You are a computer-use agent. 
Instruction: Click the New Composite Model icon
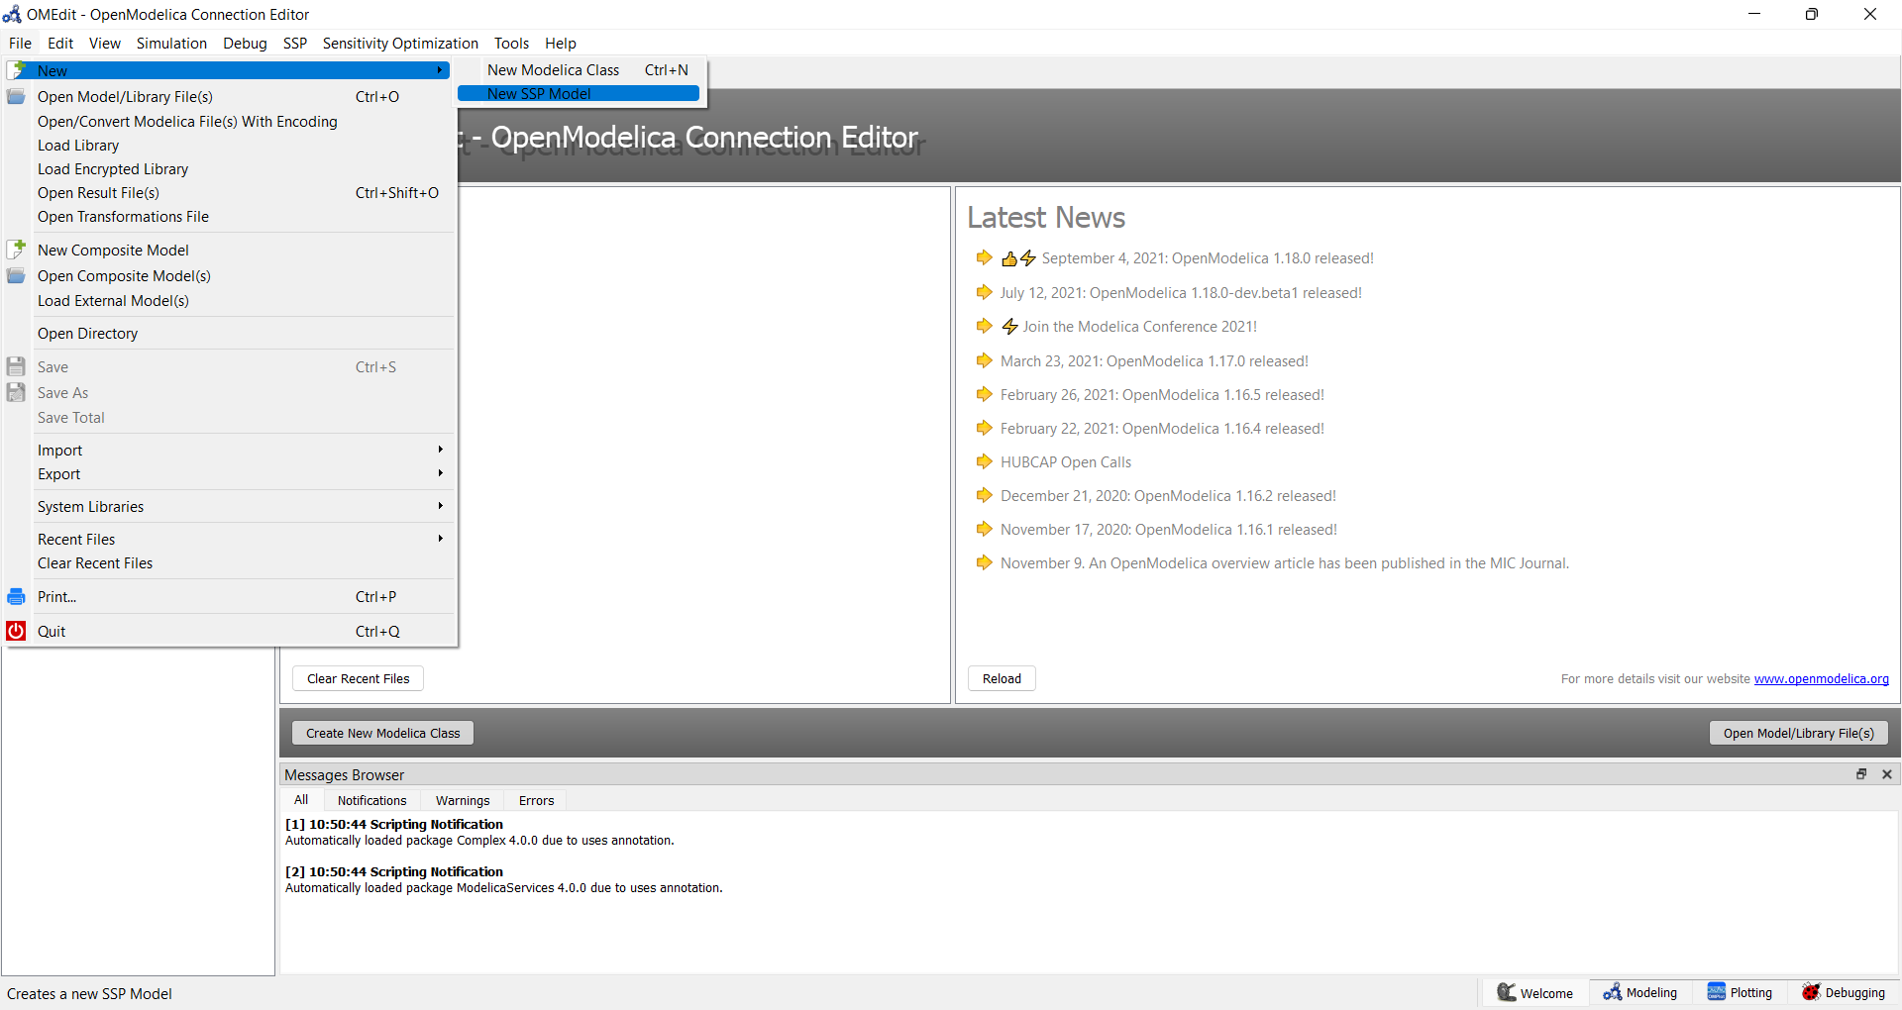click(x=16, y=251)
